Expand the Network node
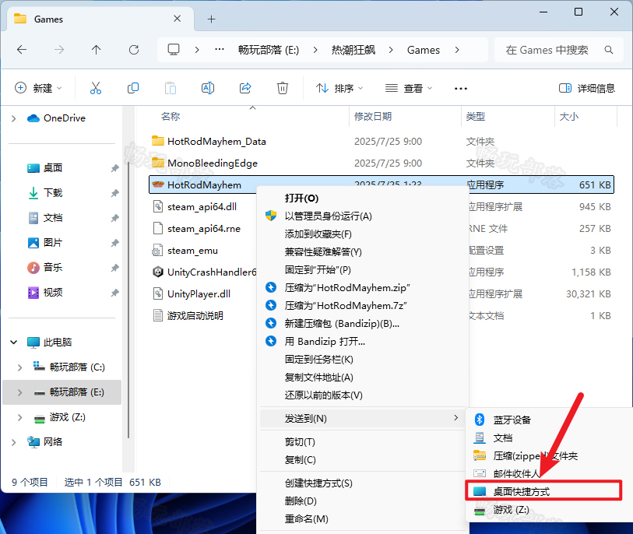This screenshot has height=534, width=633. point(14,442)
